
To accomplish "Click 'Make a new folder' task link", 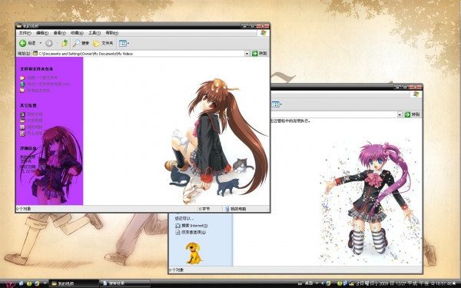I will [x=42, y=78].
